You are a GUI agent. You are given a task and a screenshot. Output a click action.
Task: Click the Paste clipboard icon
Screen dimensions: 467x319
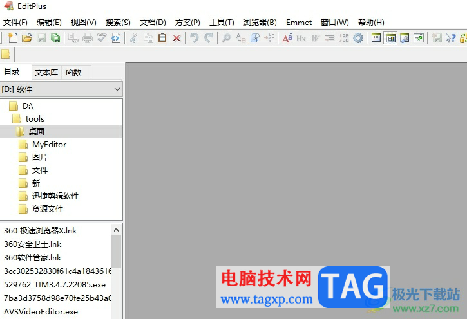click(x=162, y=38)
